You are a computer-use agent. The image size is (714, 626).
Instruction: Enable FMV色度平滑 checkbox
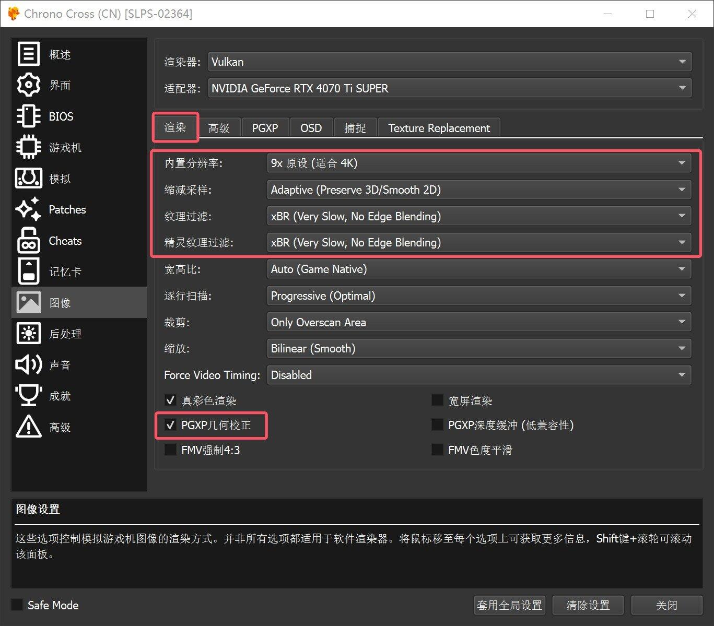[437, 450]
